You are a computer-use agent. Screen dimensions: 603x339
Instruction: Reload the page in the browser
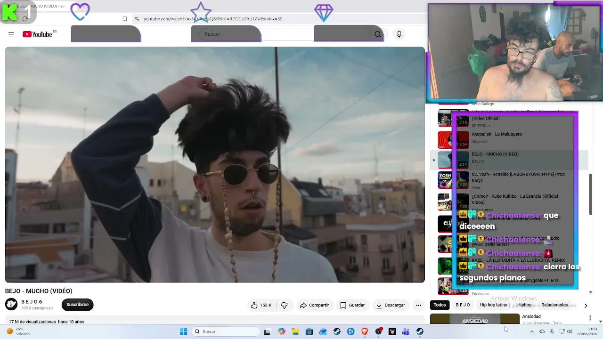pos(25,19)
